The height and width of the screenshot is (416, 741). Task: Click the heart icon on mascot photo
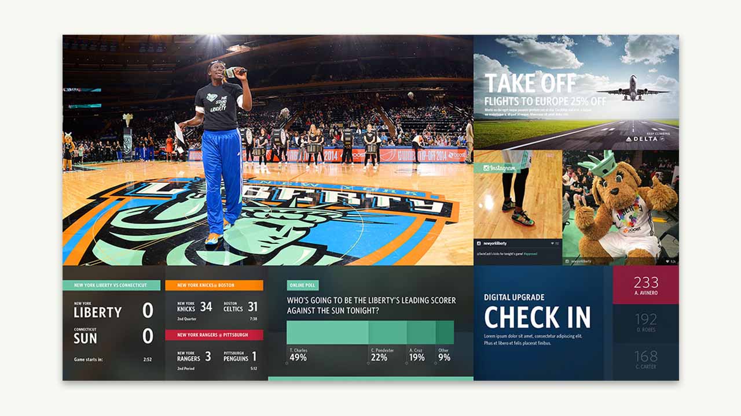pyautogui.click(x=667, y=261)
